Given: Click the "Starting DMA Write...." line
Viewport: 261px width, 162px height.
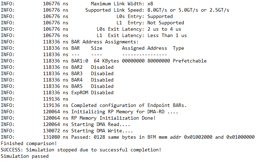Looking at the screenshot, I should coord(102,131).
